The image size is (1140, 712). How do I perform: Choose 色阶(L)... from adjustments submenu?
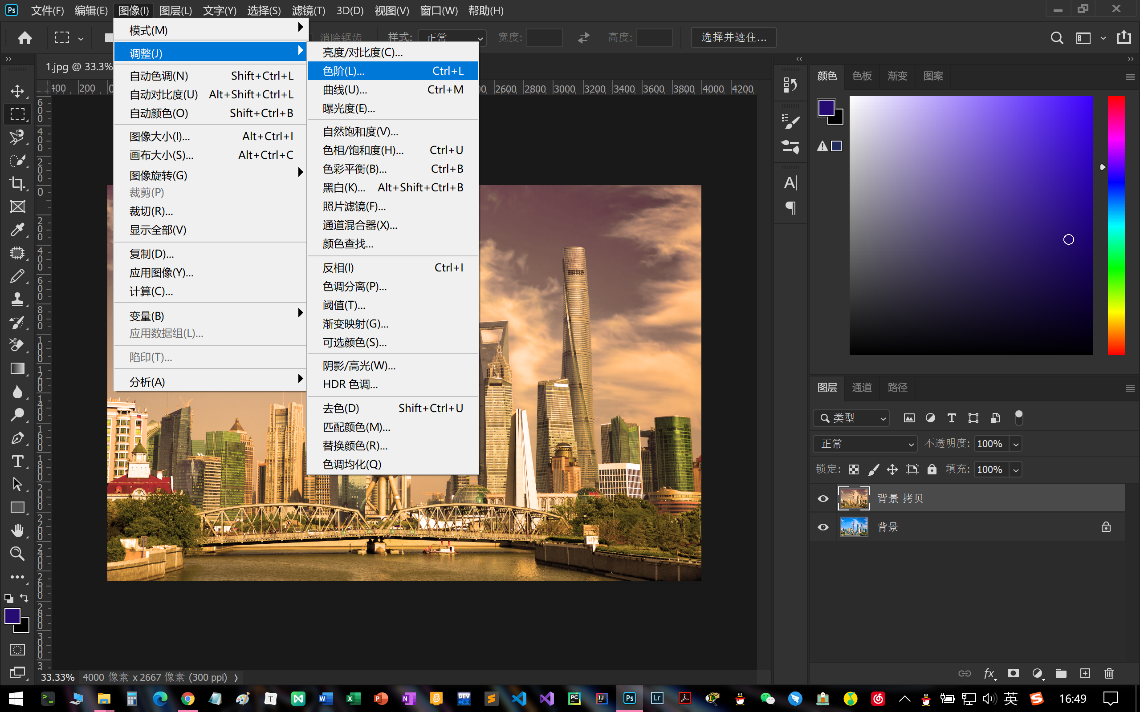coord(393,71)
